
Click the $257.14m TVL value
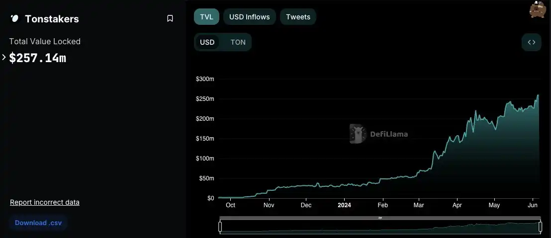(x=37, y=58)
